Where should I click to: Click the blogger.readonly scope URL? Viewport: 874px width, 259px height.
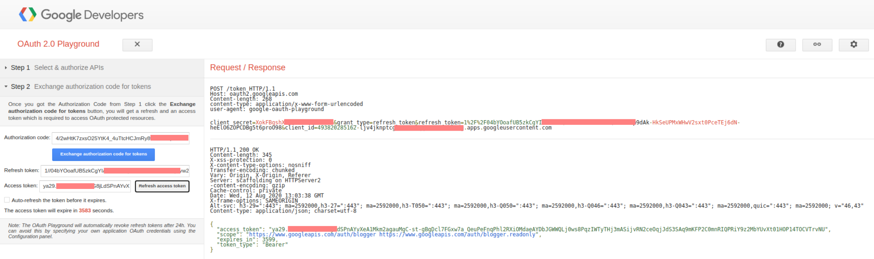(457, 235)
